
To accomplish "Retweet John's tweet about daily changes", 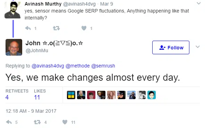I will 37,122.
